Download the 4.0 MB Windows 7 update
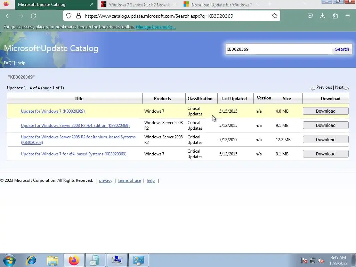The width and height of the screenshot is (356, 267). [325, 111]
